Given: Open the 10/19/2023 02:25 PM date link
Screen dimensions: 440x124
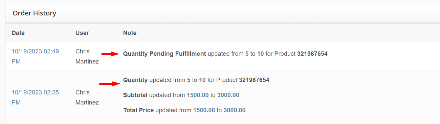Looking at the screenshot, I should 35,97.
